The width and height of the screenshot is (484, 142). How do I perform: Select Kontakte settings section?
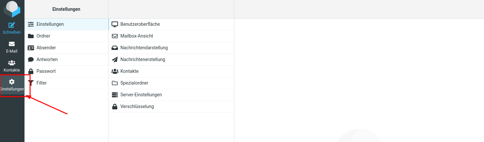171,71
